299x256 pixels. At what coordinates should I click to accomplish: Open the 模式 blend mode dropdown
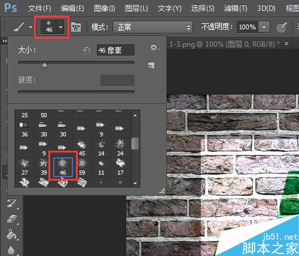pos(152,27)
